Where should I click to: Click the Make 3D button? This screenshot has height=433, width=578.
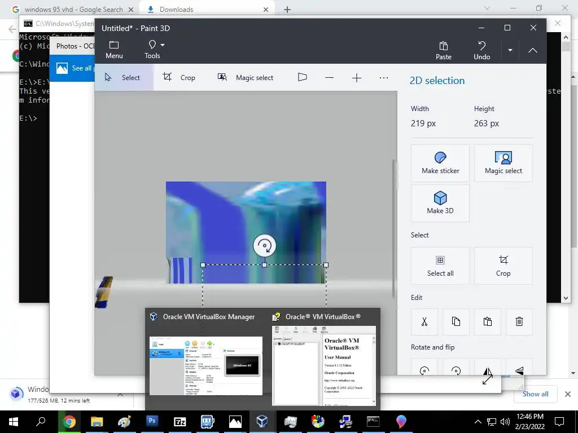[440, 203]
